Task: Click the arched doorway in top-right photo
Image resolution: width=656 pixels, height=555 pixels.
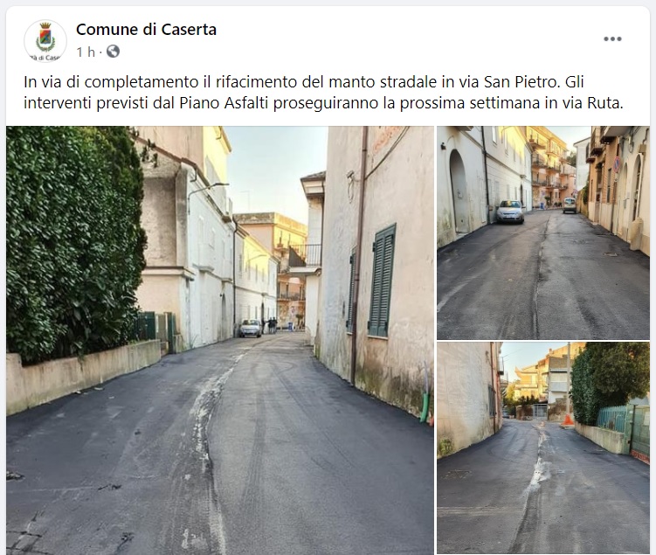Action: (x=459, y=191)
